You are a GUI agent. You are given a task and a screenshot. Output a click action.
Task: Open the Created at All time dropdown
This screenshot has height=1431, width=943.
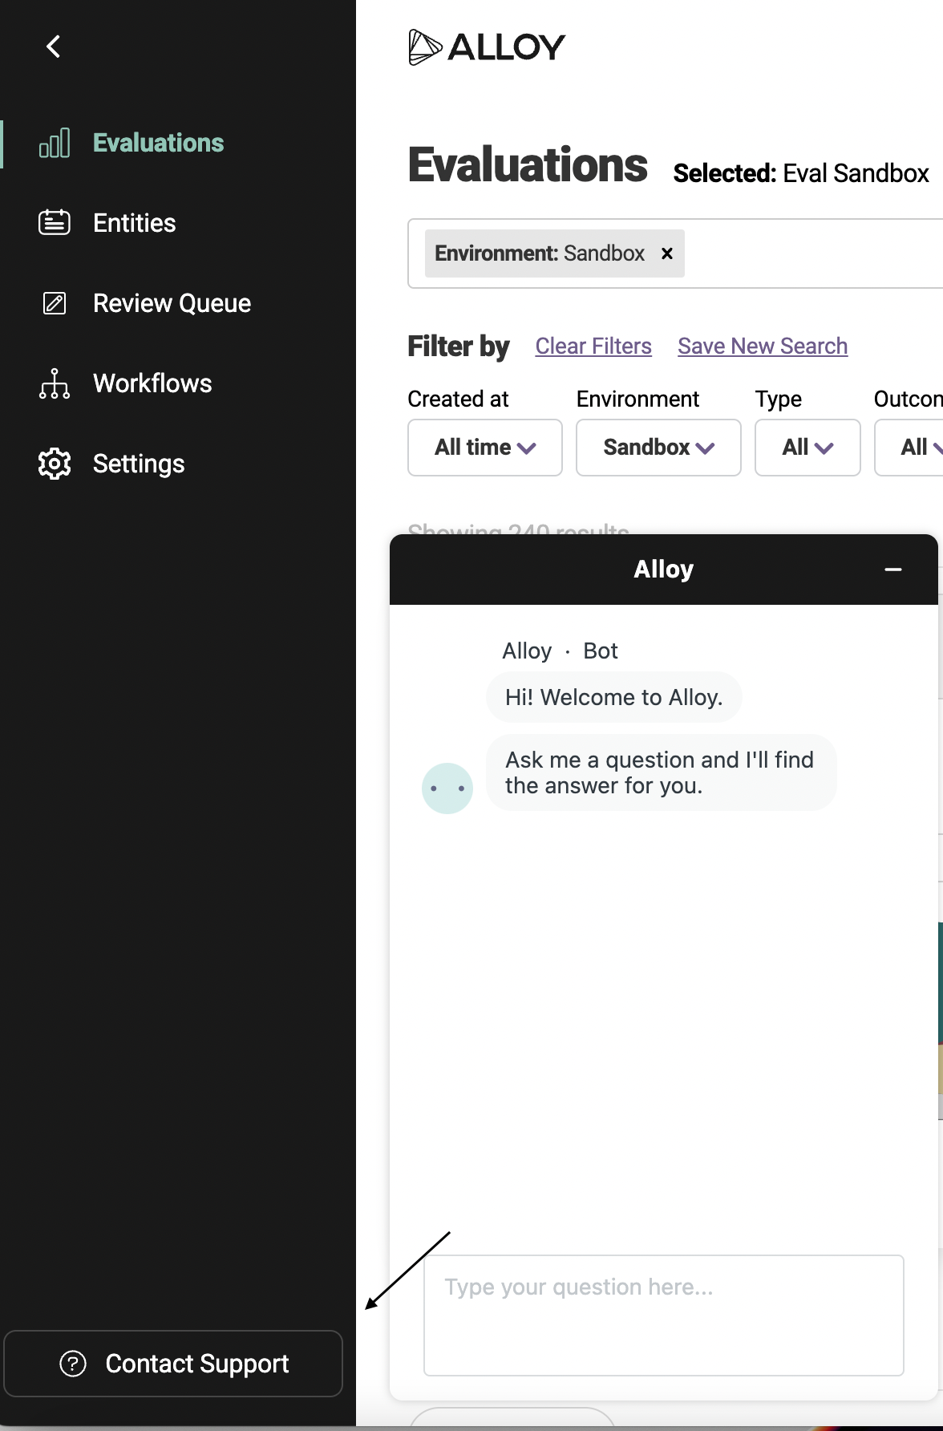485,448
